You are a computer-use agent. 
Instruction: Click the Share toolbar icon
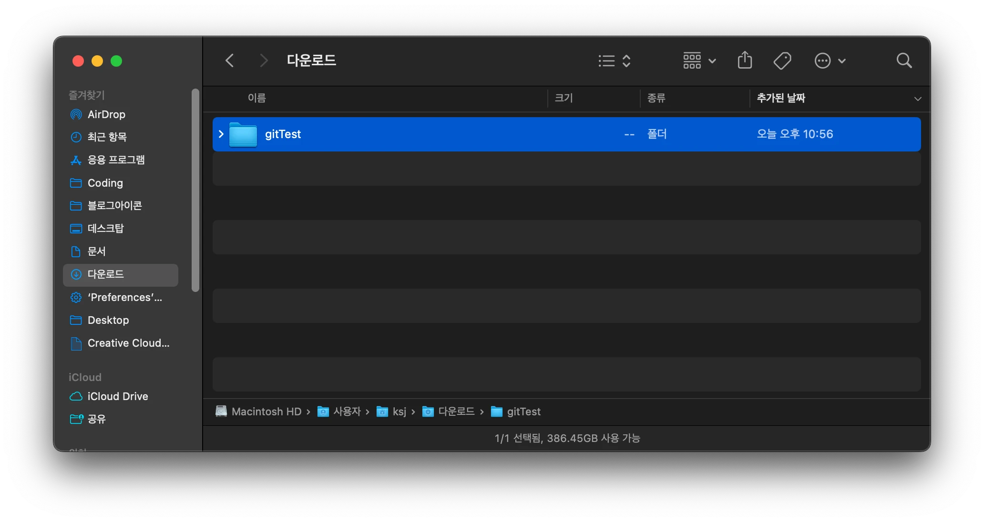click(745, 60)
